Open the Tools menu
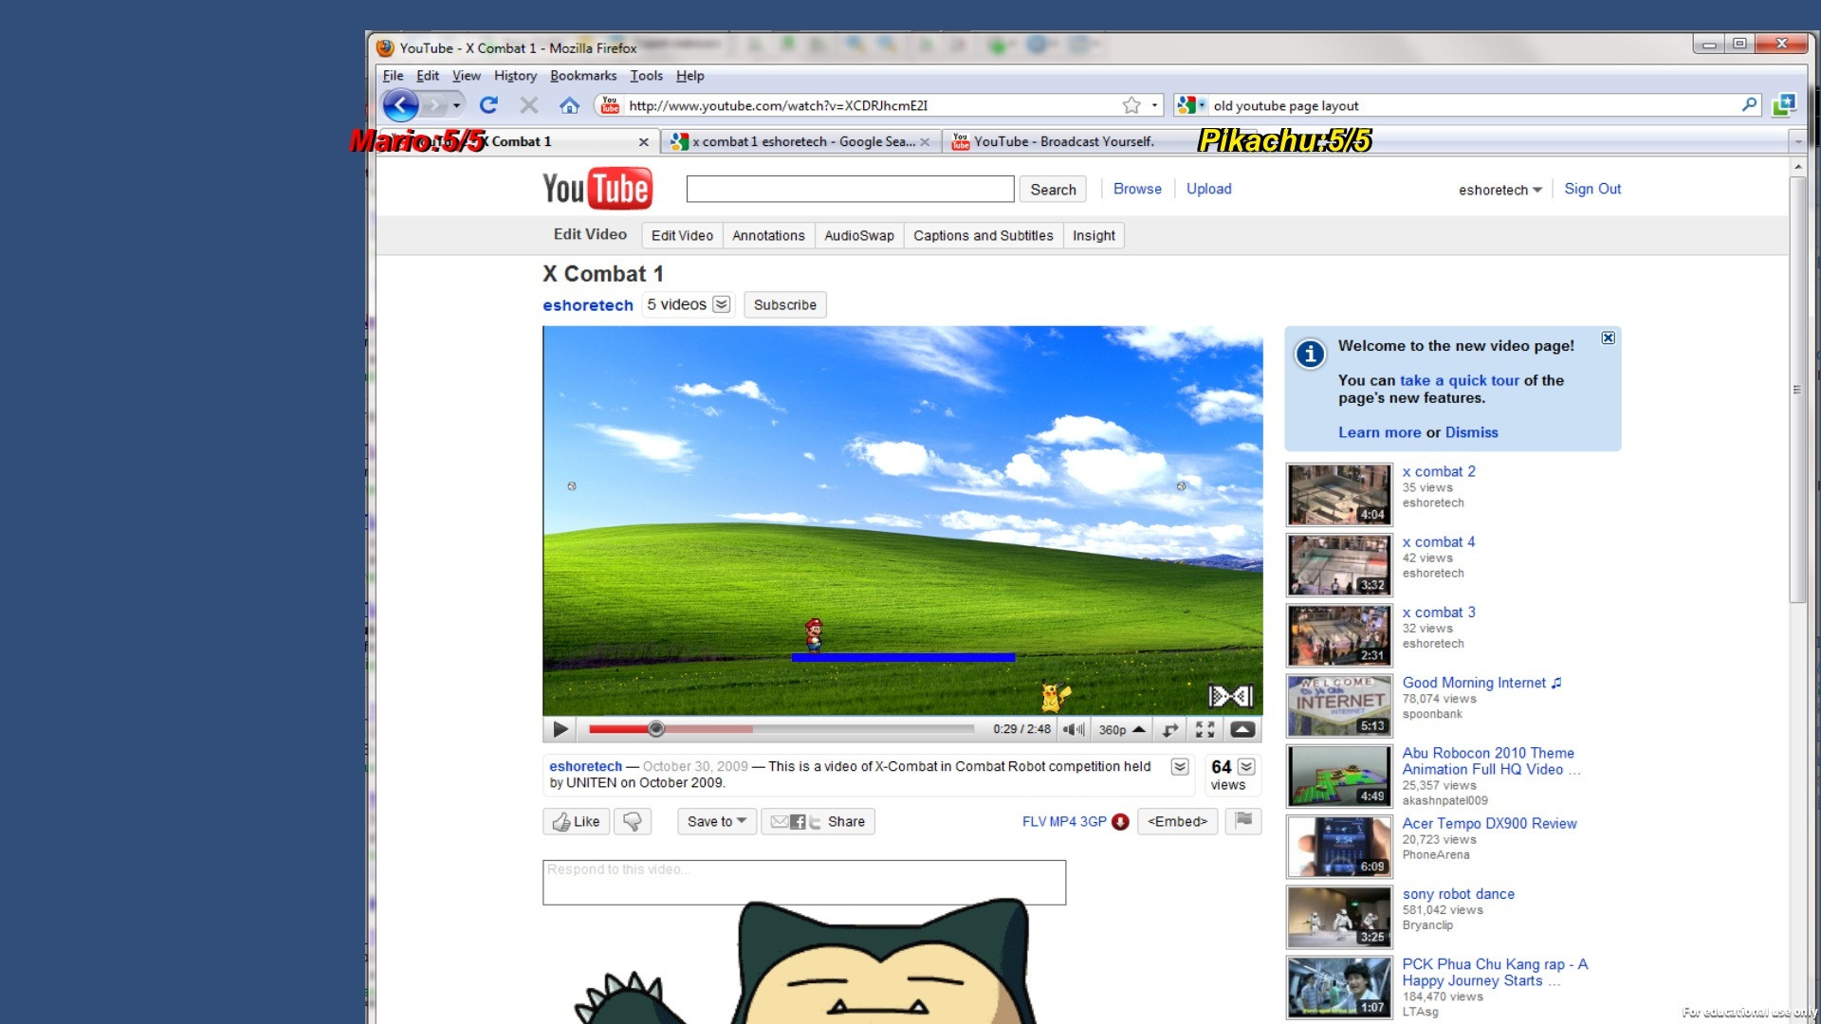This screenshot has width=1821, height=1024. coord(646,76)
